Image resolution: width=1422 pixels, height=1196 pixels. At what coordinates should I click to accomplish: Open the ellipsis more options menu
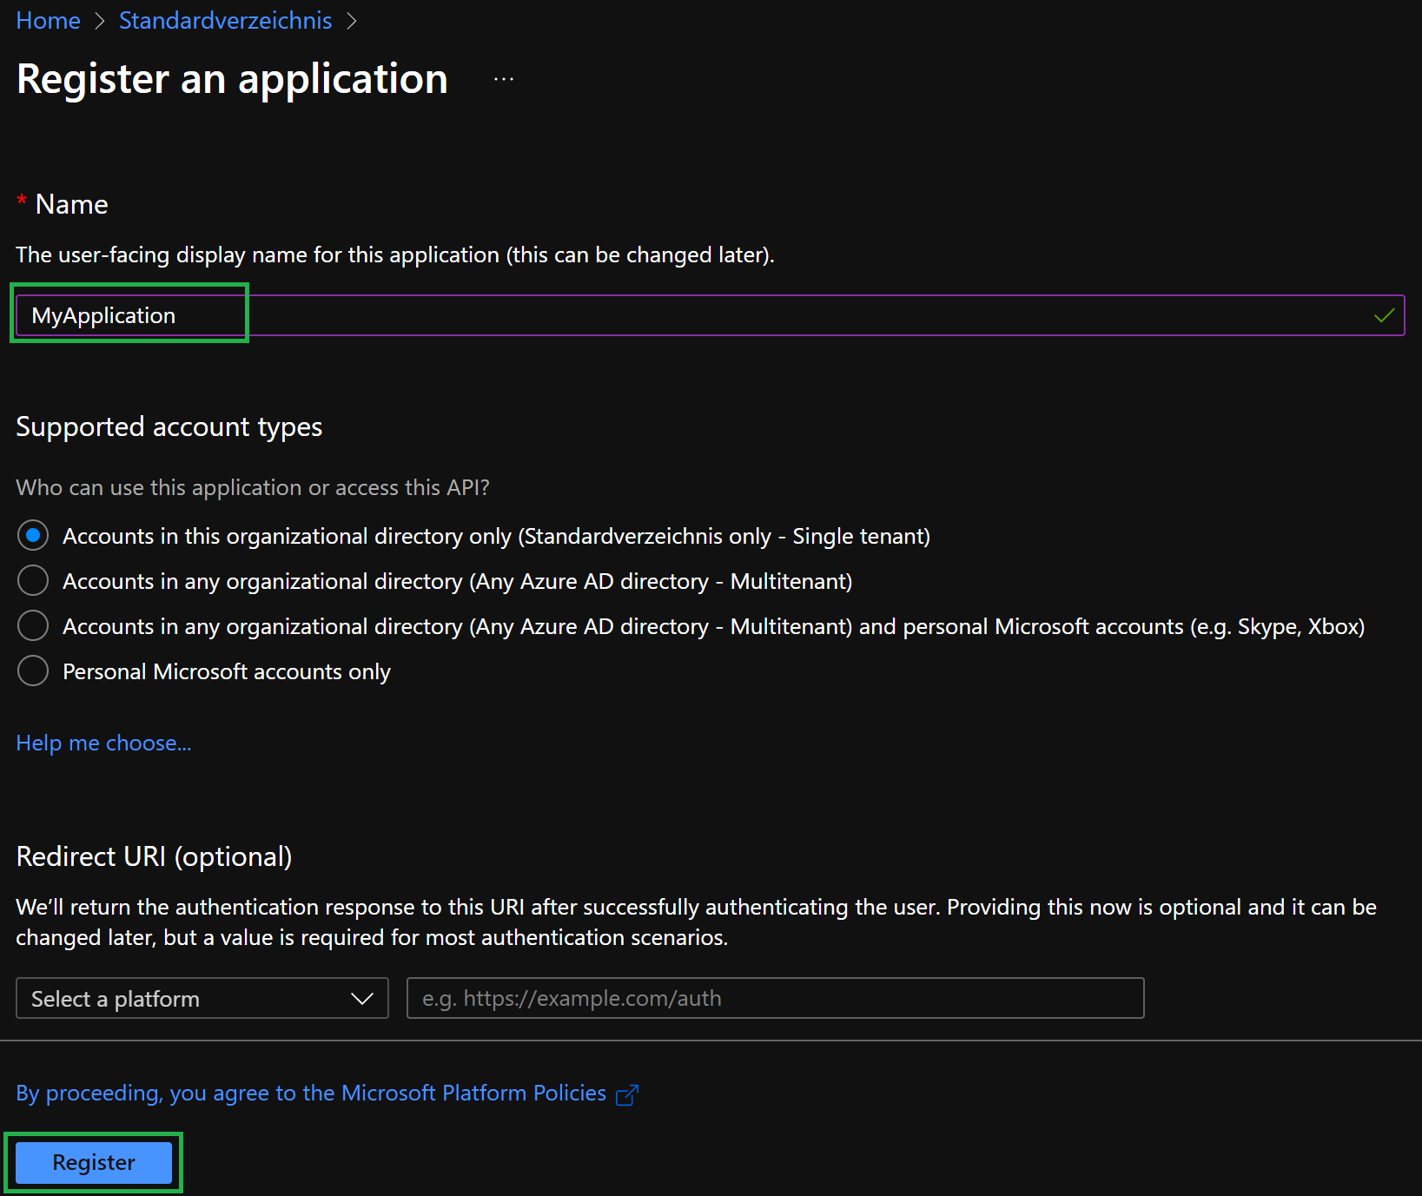click(504, 79)
